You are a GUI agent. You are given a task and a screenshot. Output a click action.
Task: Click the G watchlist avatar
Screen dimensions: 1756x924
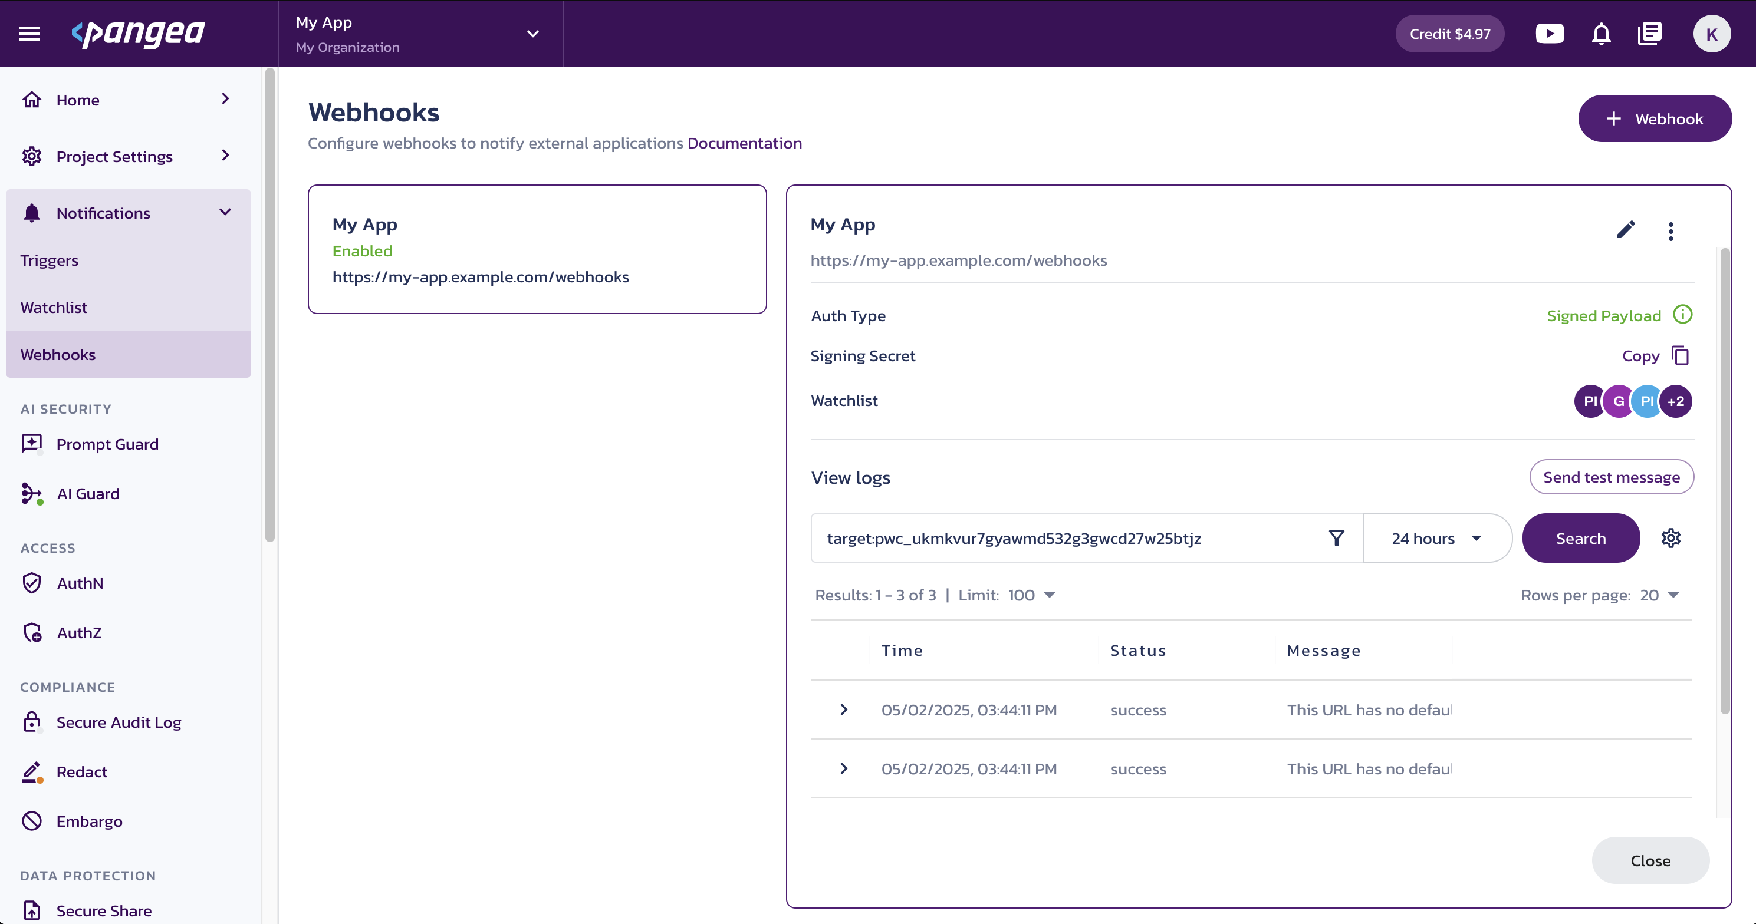1618,401
